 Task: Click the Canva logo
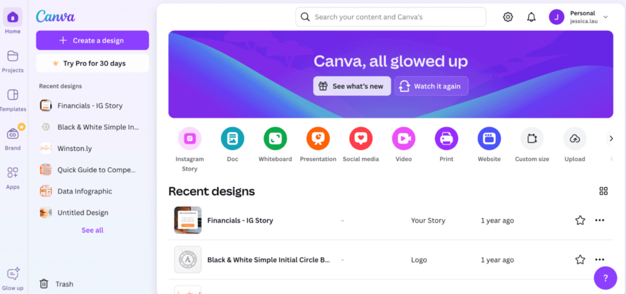56,16
